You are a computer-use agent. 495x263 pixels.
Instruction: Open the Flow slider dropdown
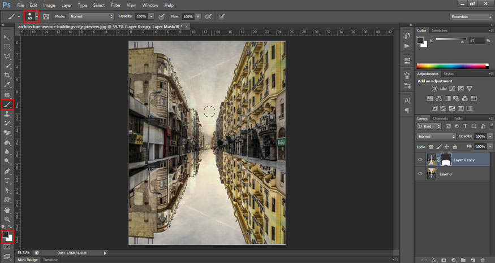tap(198, 16)
